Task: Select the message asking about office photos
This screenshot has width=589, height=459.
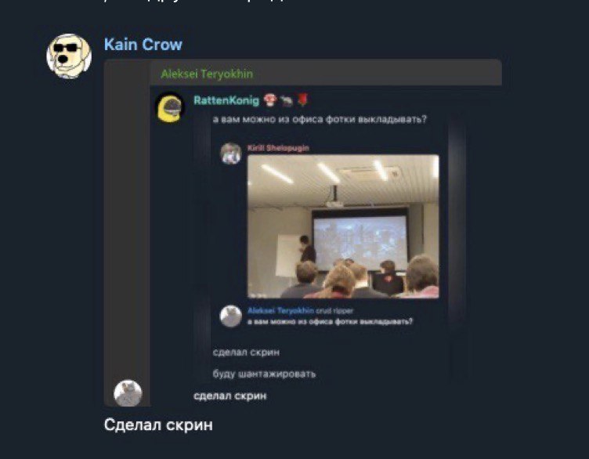Action: (320, 119)
